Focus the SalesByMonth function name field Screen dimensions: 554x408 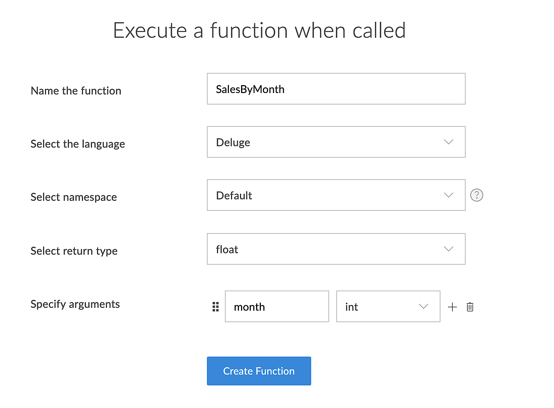(x=336, y=89)
